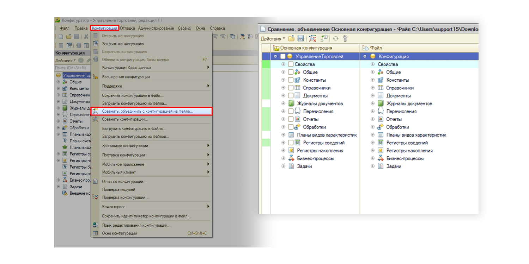Choose 'Сохранить конфигурацию в файл...' entry
The height and width of the screenshot is (264, 529).
133,95
